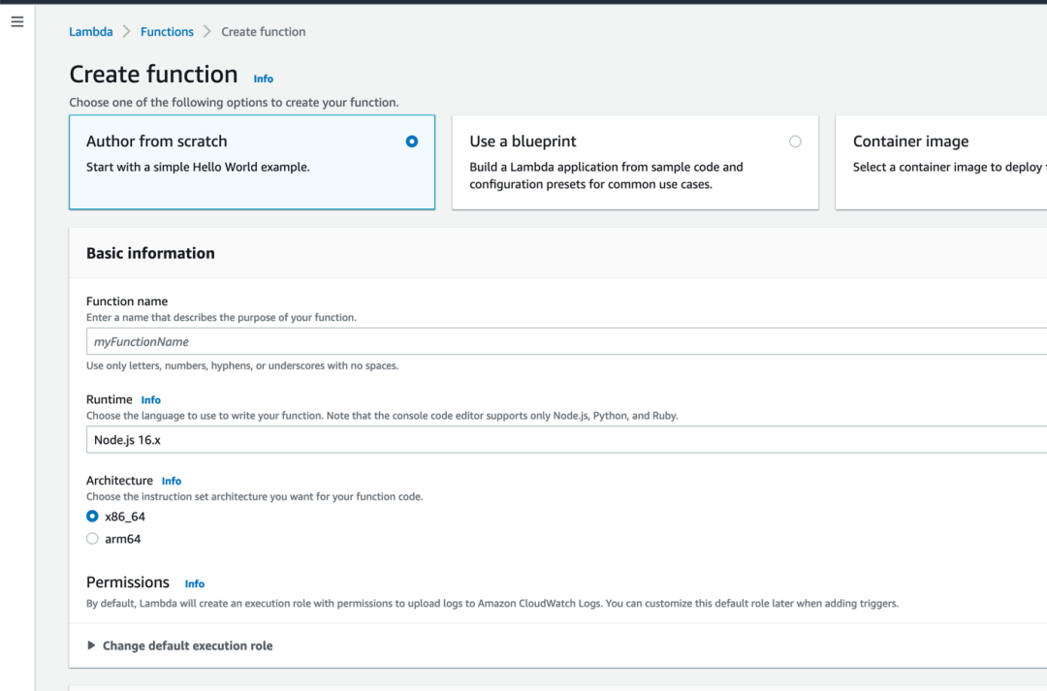1047x691 pixels.
Task: Open the hamburger navigation menu
Action: (x=16, y=21)
